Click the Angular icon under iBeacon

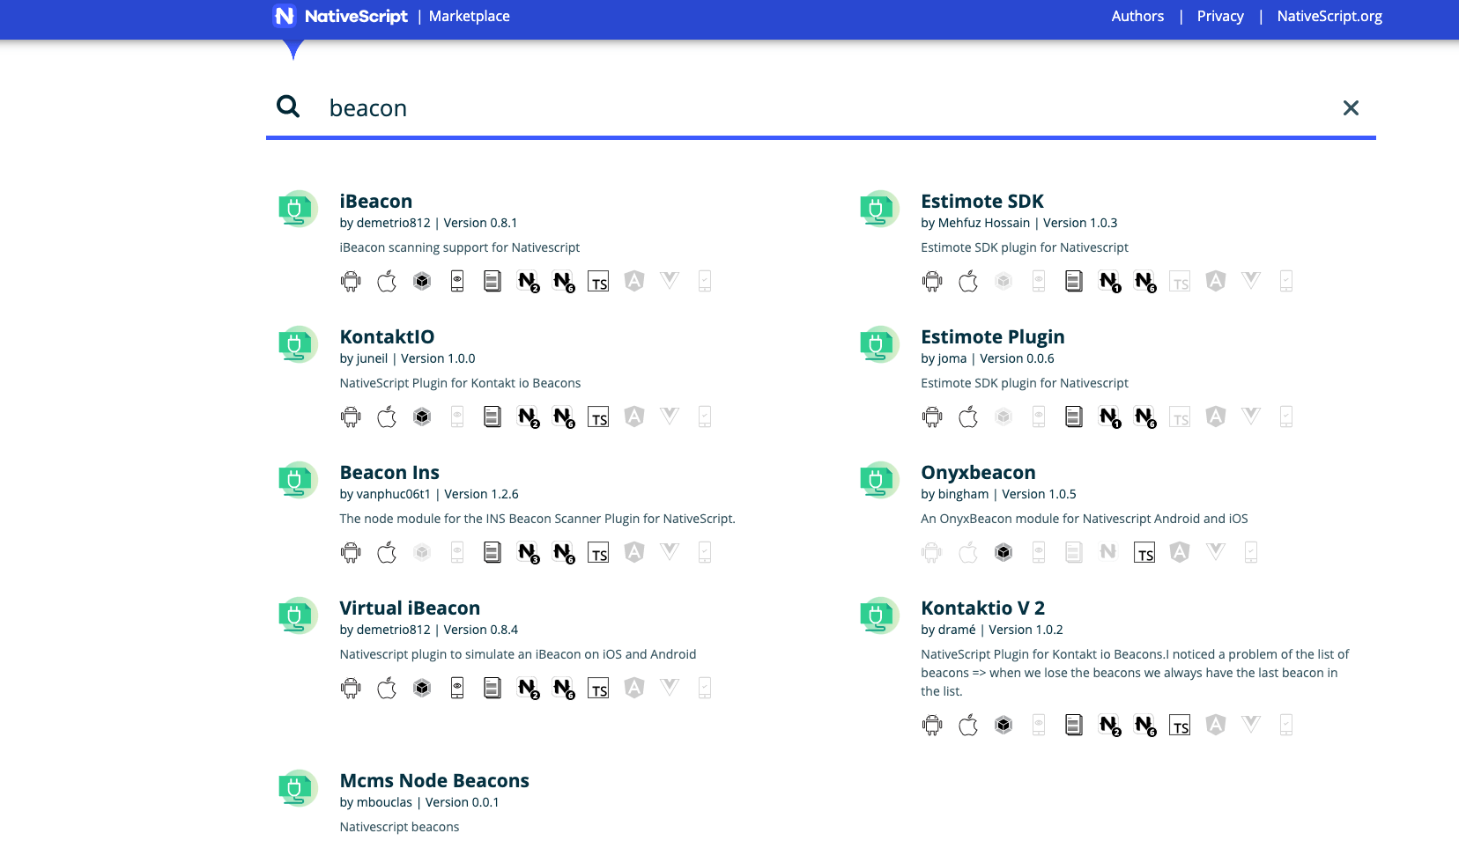pyautogui.click(x=634, y=281)
